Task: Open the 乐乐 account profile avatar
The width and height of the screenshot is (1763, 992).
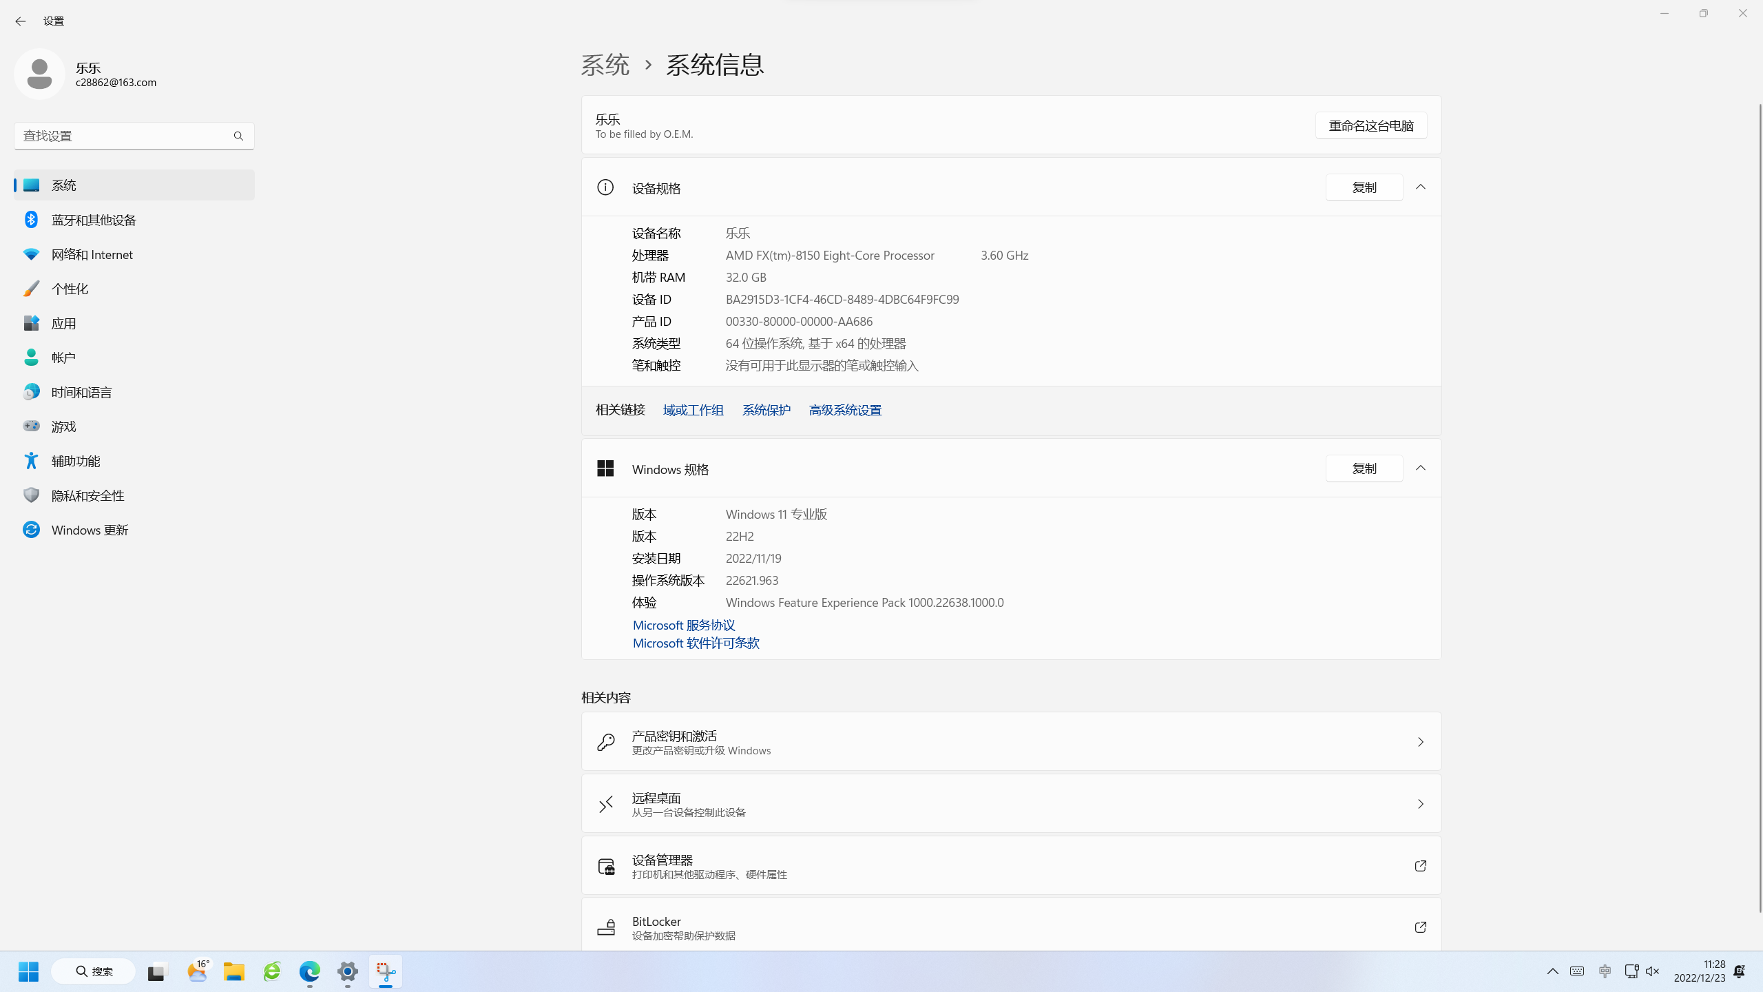Action: coord(39,74)
